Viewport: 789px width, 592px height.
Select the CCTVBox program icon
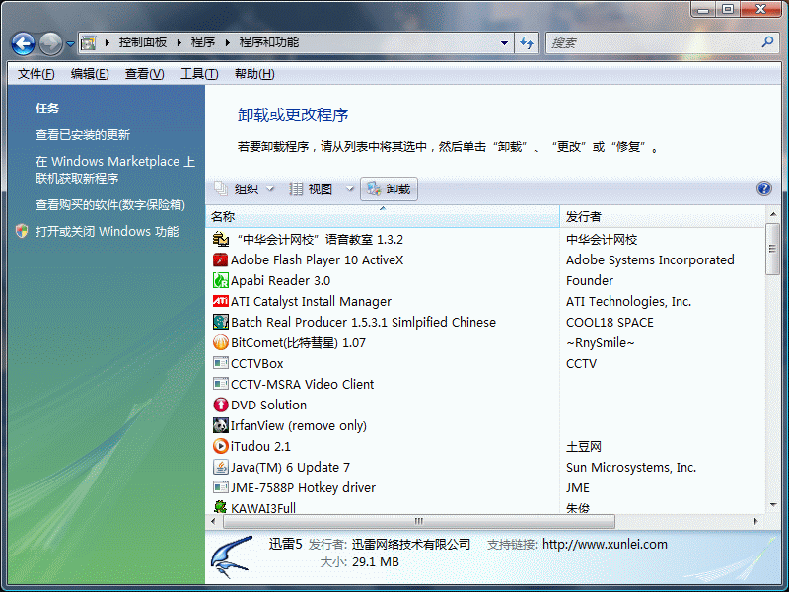pyautogui.click(x=220, y=363)
